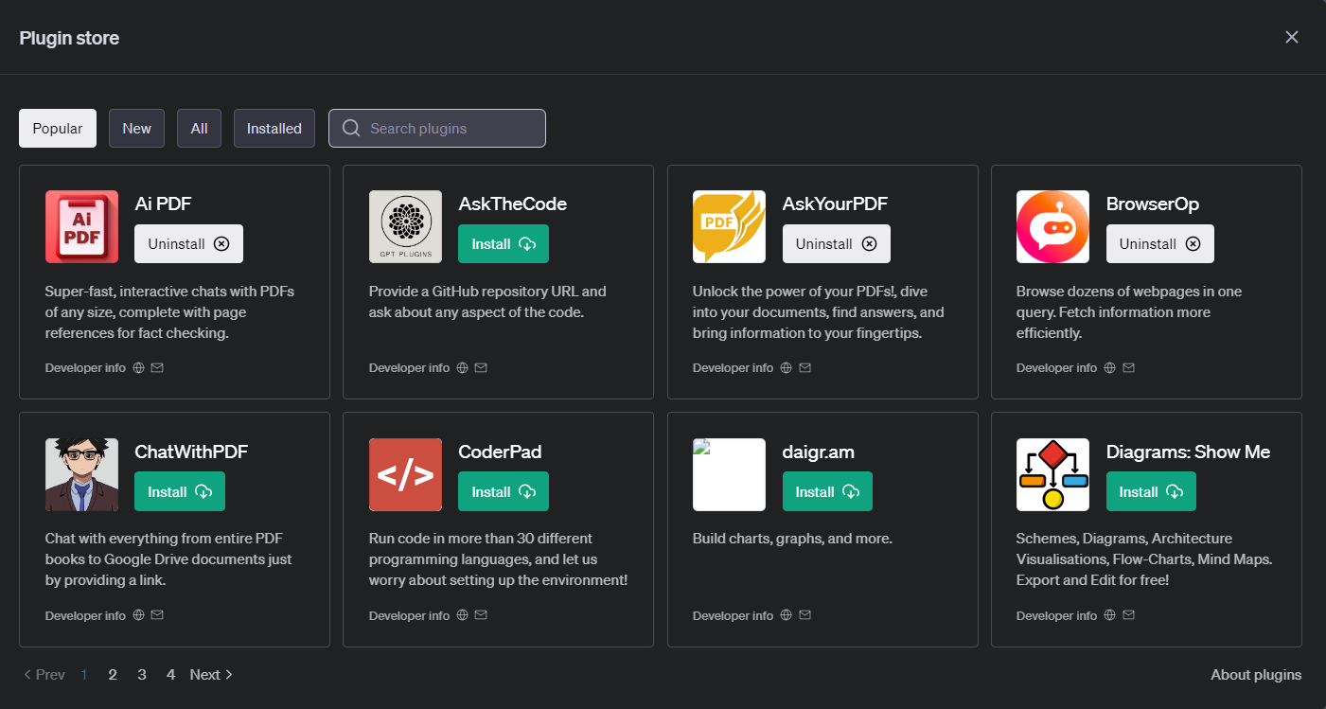The image size is (1326, 709).
Task: Click the search magnifier icon
Action: [x=351, y=129]
